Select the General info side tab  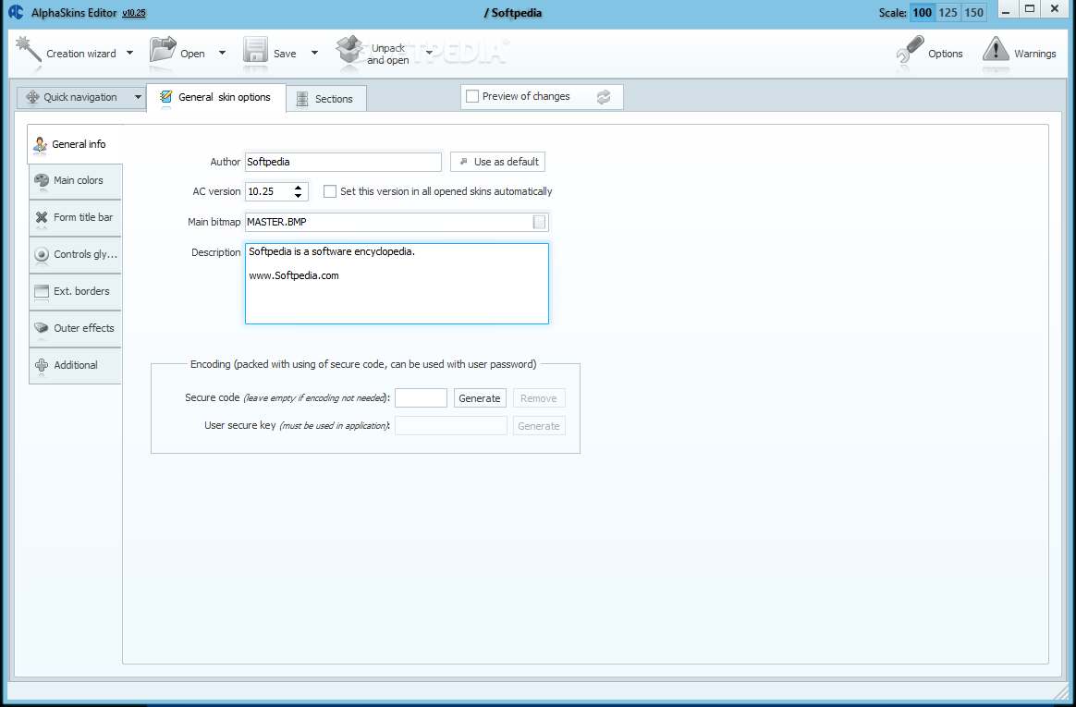coord(76,144)
